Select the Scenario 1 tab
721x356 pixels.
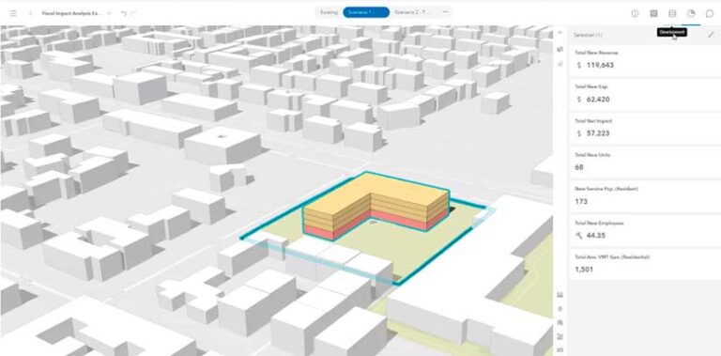point(366,12)
